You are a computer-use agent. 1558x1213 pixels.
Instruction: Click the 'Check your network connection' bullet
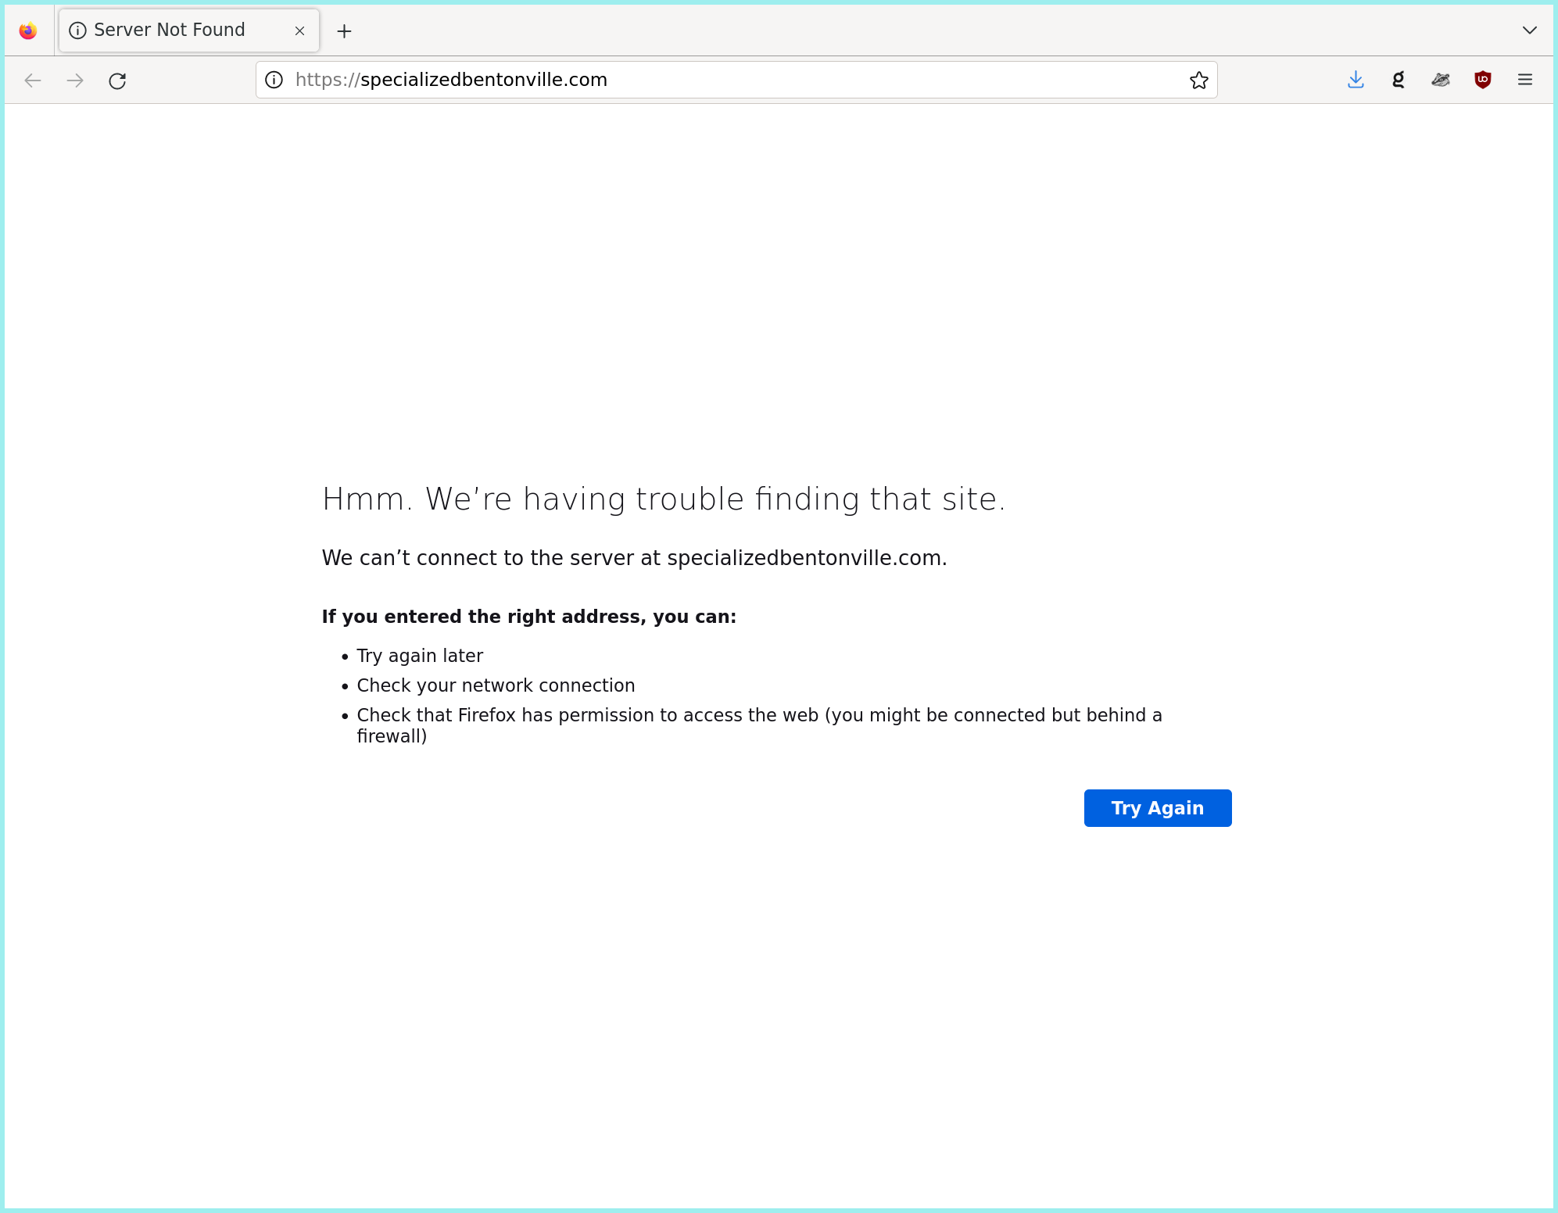pos(496,685)
